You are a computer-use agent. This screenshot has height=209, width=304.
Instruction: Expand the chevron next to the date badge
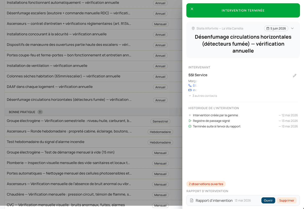(x=292, y=28)
